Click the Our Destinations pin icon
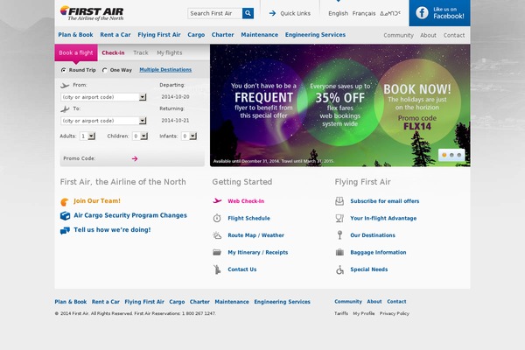 coord(339,235)
